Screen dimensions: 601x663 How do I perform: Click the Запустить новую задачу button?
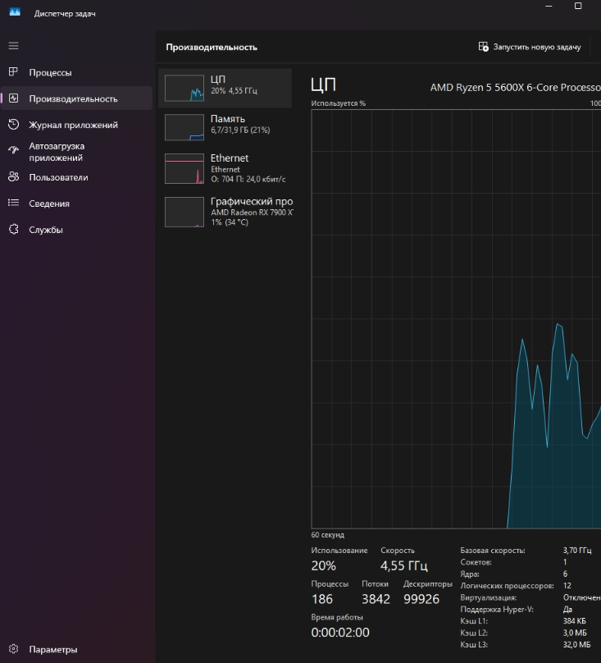point(530,47)
